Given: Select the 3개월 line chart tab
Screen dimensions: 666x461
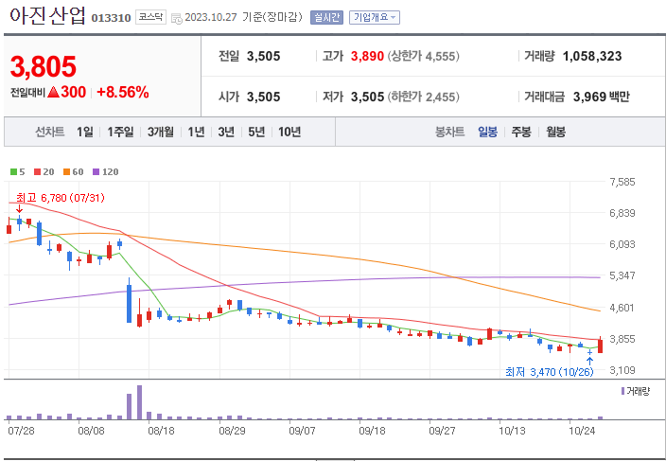Looking at the screenshot, I should pyautogui.click(x=161, y=132).
